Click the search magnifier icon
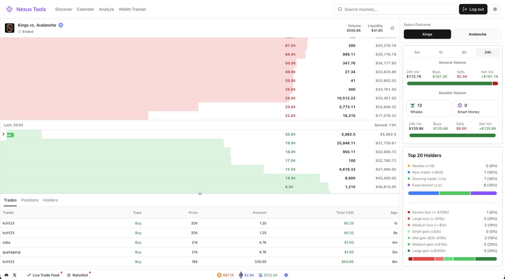 coord(340,9)
